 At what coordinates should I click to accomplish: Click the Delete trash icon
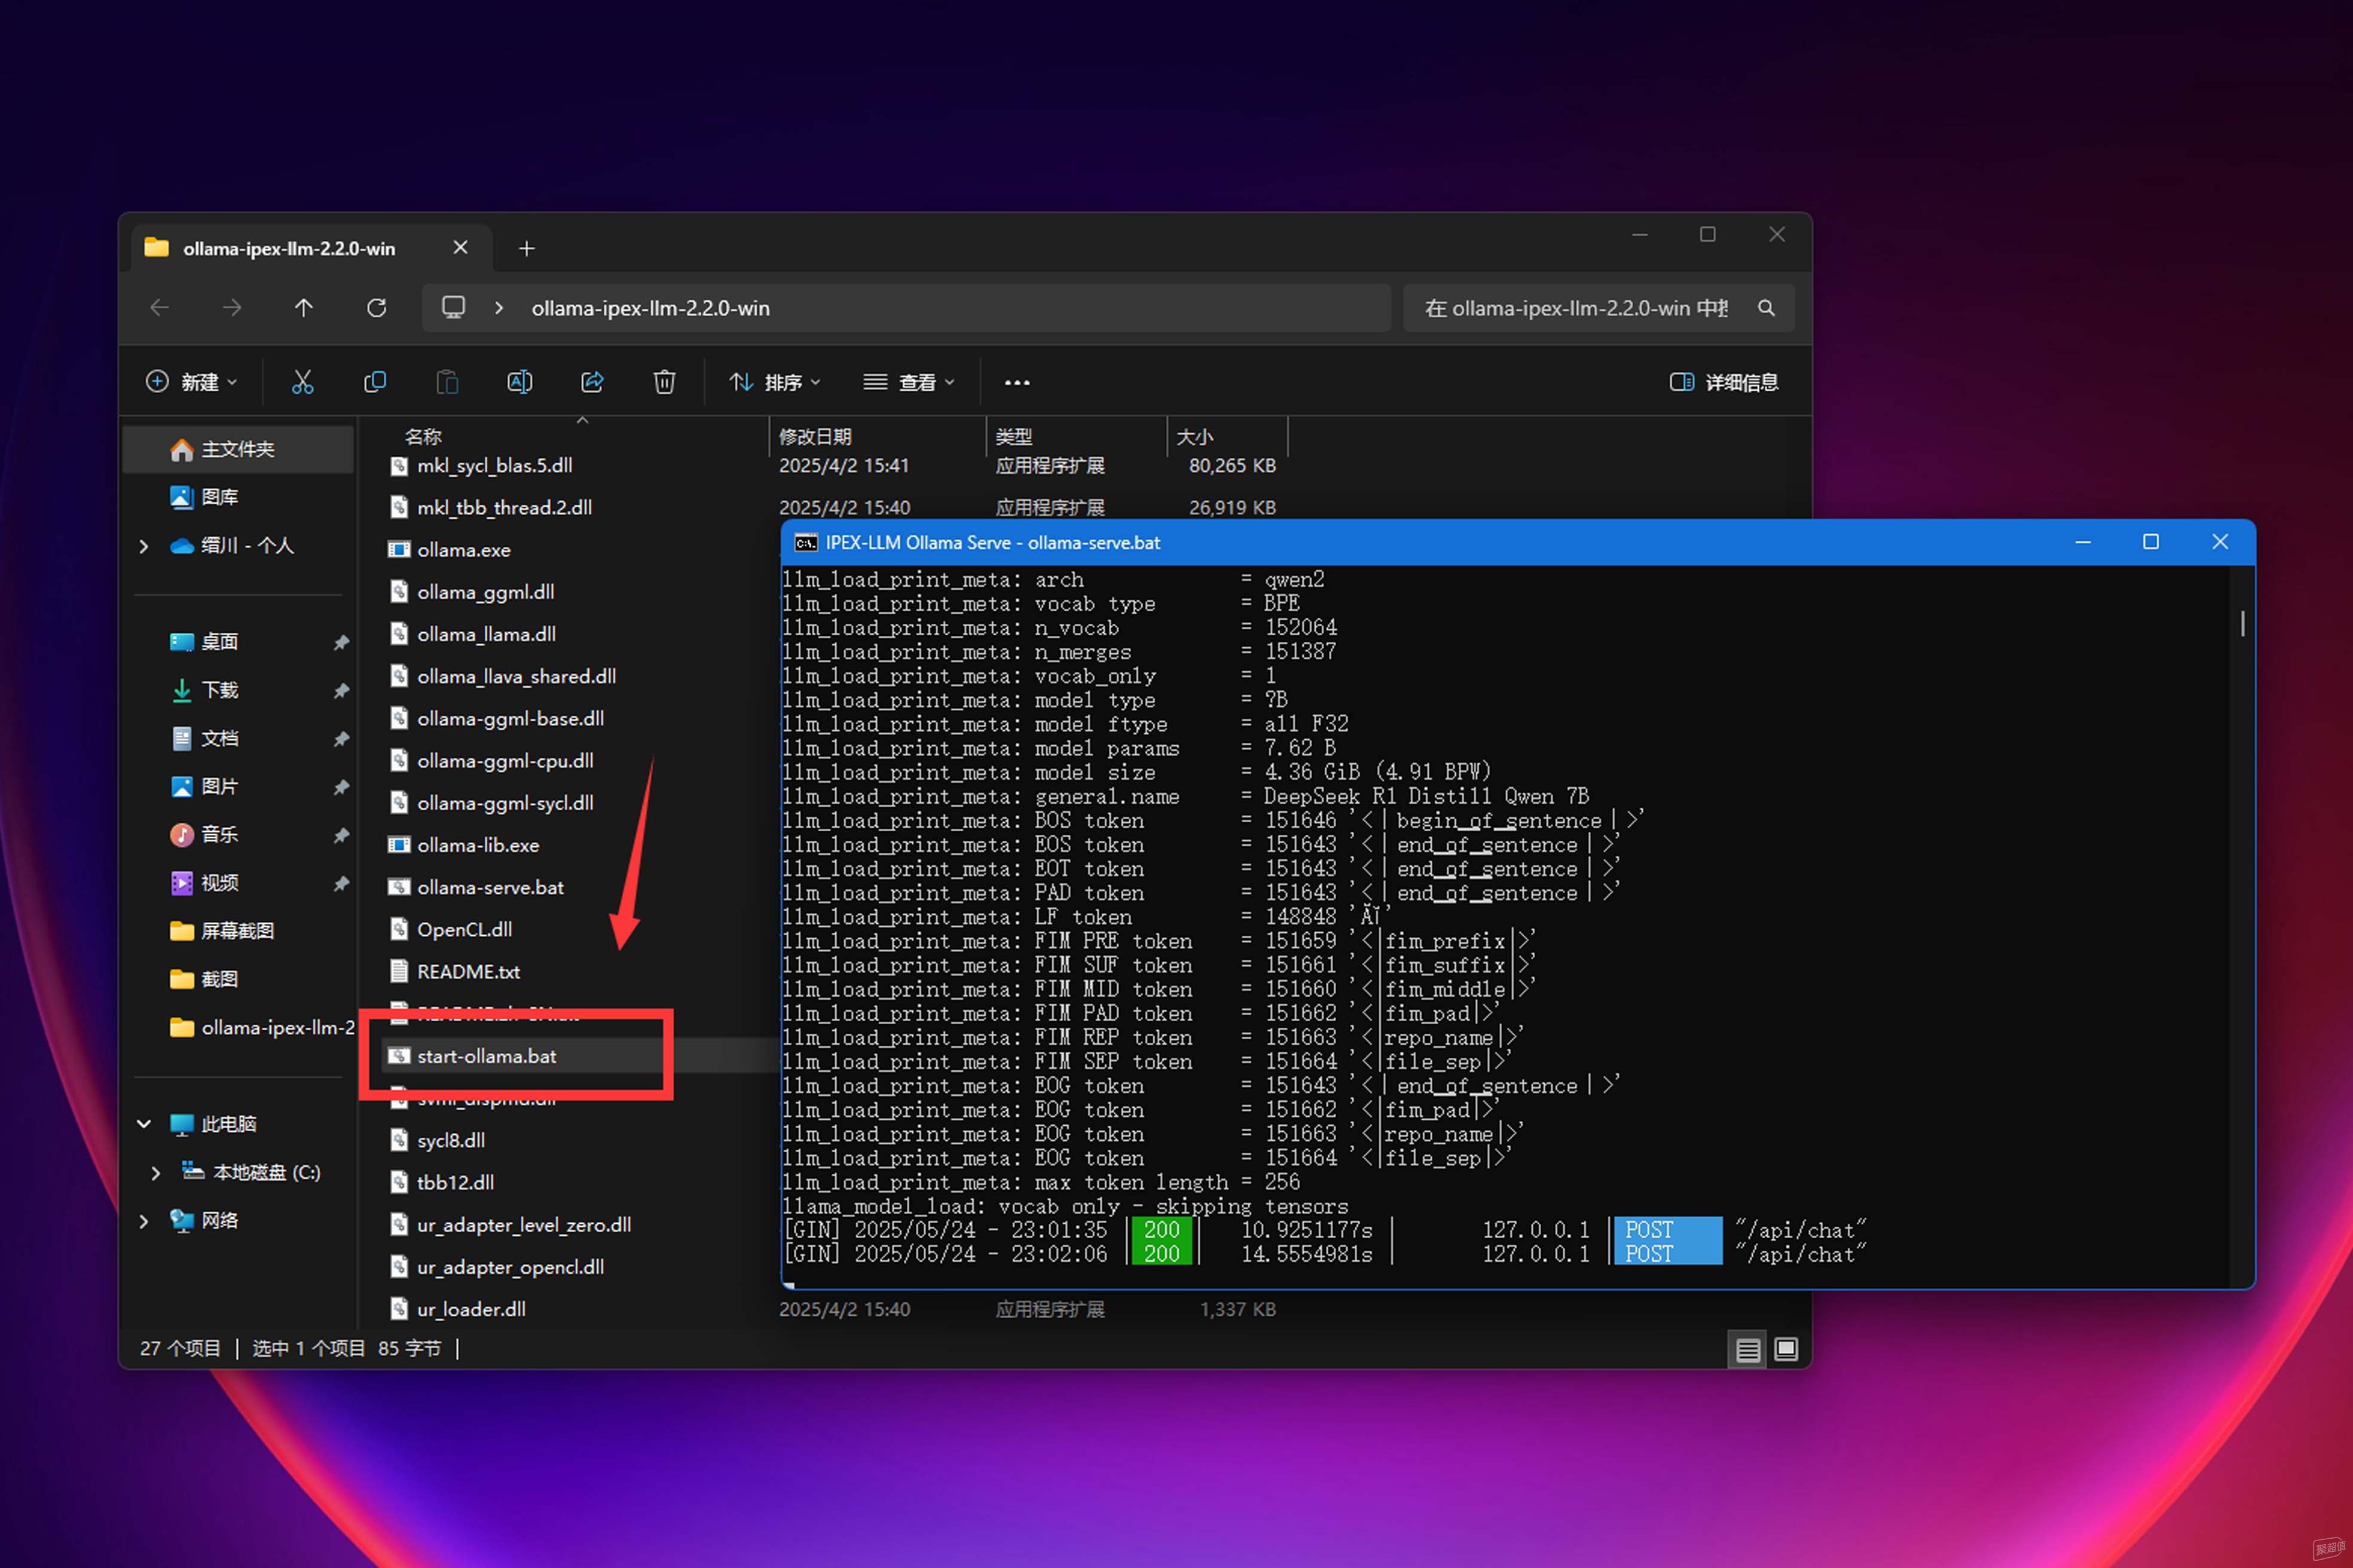point(664,382)
